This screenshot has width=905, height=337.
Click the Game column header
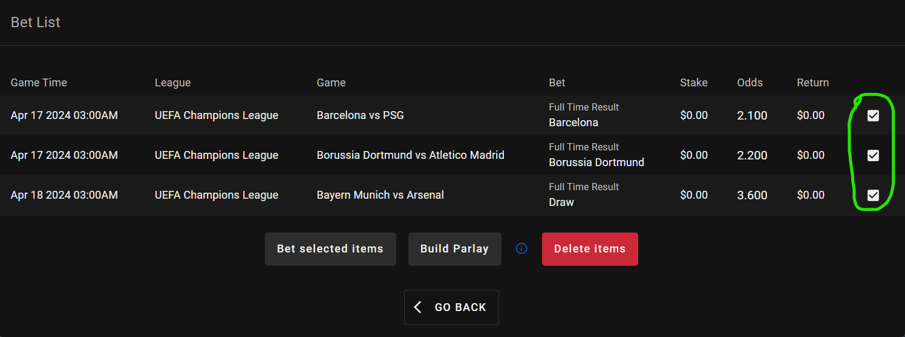click(x=331, y=83)
